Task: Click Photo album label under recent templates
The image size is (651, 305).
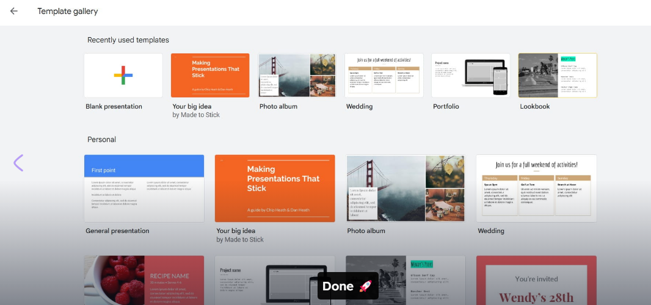Action: (278, 106)
